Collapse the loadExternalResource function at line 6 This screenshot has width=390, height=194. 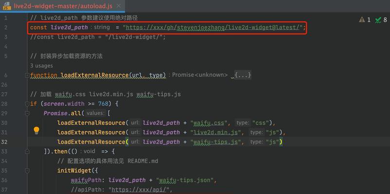coord(27,75)
